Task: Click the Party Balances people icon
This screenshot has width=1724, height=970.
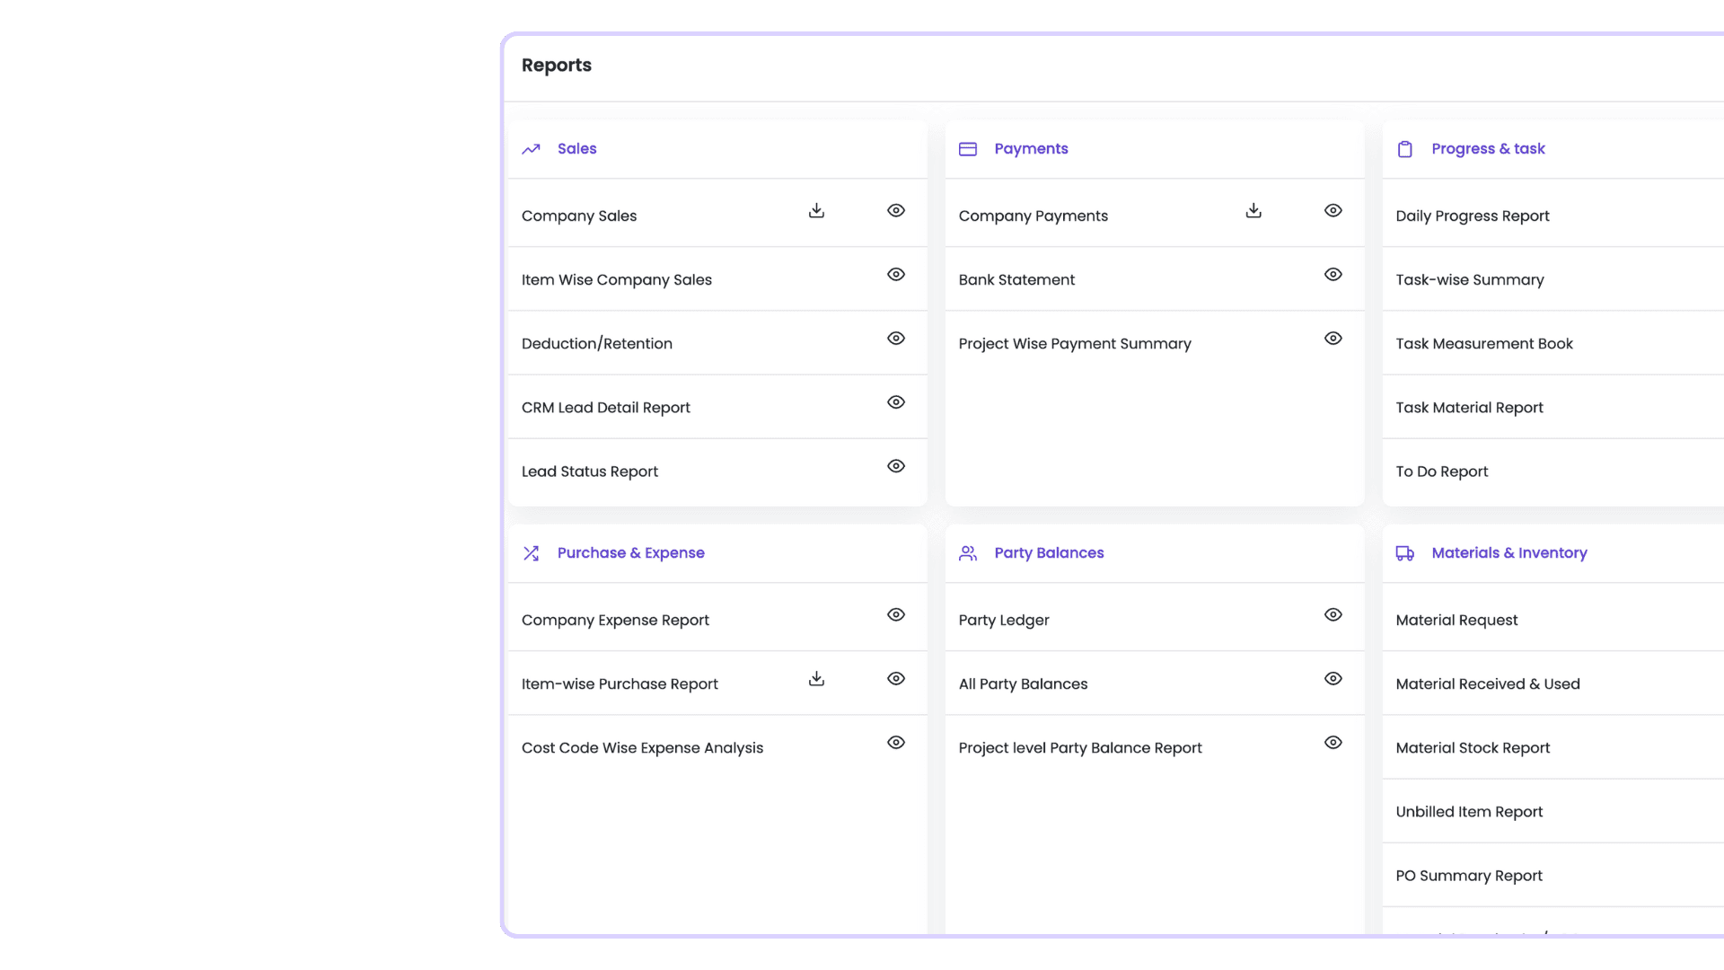Action: (x=967, y=553)
